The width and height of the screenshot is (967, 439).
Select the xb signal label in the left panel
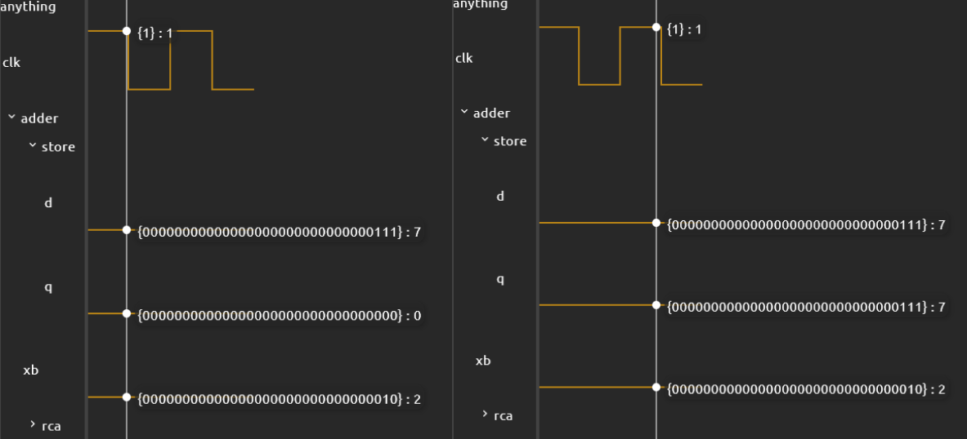click(x=31, y=370)
